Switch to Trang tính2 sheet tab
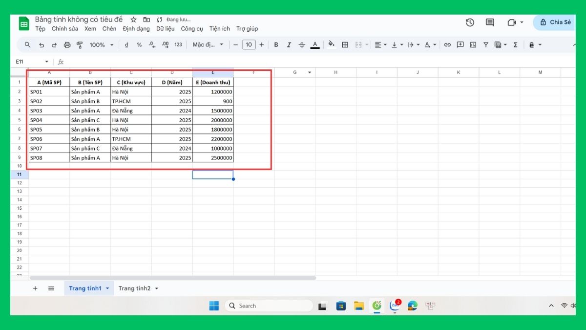Viewport: 586px width, 330px height. pyautogui.click(x=134, y=288)
